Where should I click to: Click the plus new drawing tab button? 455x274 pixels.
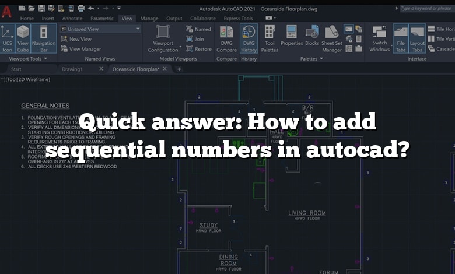pos(179,69)
